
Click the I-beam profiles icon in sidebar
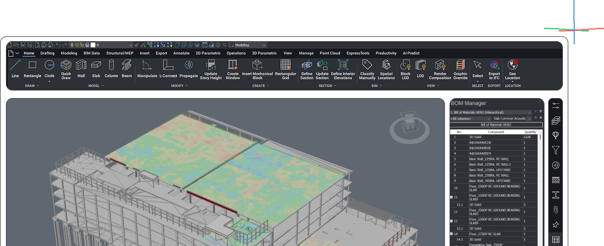pyautogui.click(x=555, y=195)
